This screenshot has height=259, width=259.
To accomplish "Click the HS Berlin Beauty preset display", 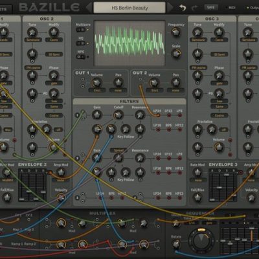I will pyautogui.click(x=129, y=8).
